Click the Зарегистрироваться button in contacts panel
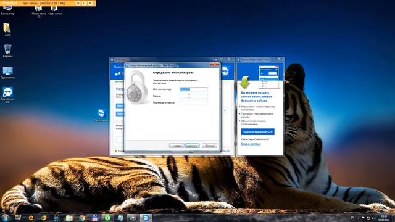 point(257,132)
